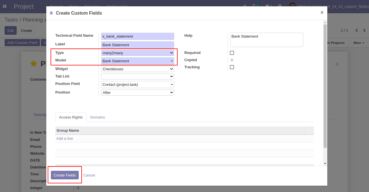Toggle the Copied checkbox
Viewport: 369px width, 192px height.
[x=232, y=60]
